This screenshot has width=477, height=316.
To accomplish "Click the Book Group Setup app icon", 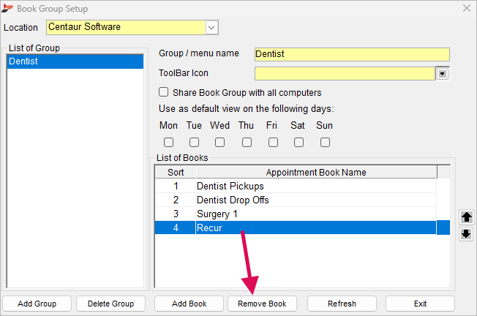I will tap(7, 9).
